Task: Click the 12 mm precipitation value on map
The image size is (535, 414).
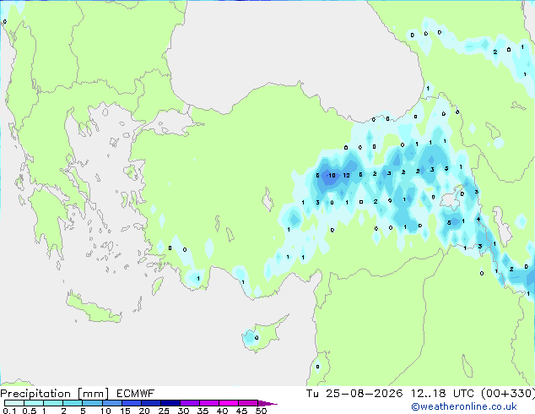Action: coord(346,175)
